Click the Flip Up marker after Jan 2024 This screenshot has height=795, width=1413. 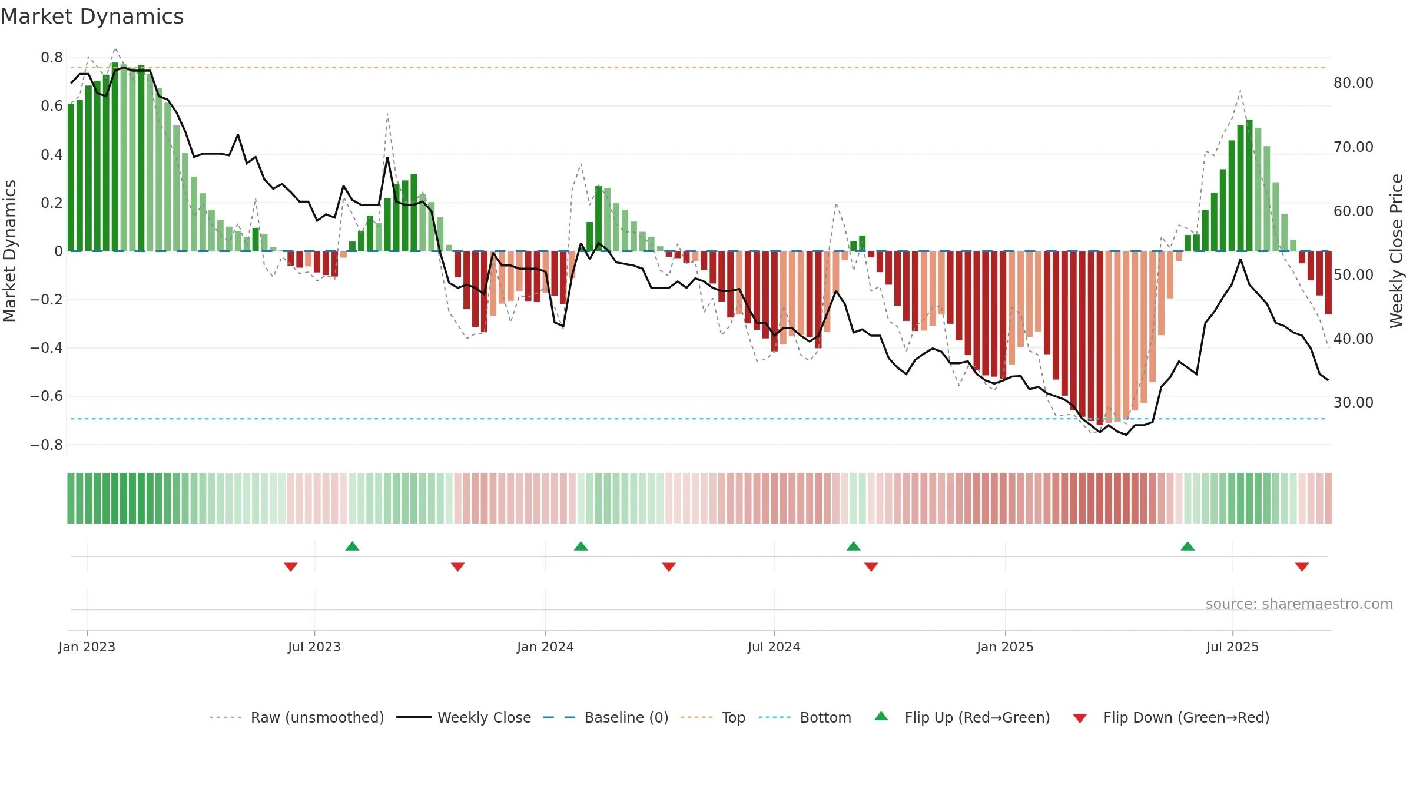pos(581,546)
